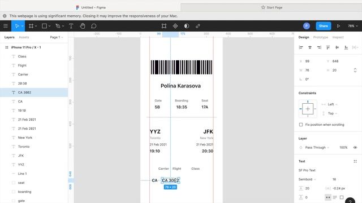Open the text type details dots
The width and height of the screenshot is (362, 203).
point(355,161)
